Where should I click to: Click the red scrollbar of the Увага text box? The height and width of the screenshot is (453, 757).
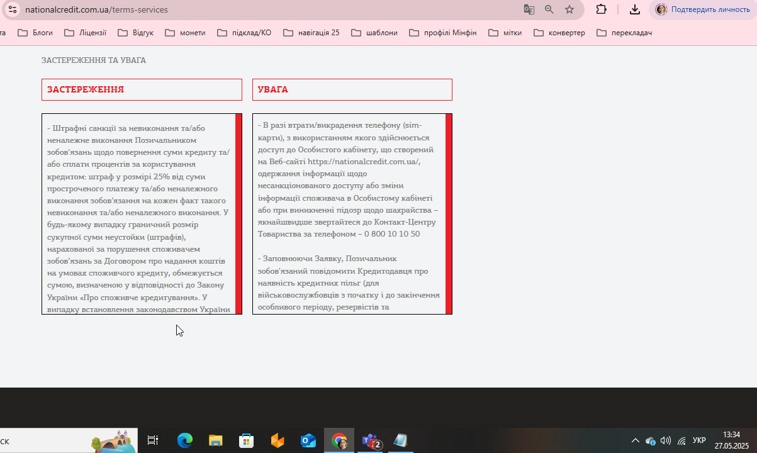(x=449, y=214)
